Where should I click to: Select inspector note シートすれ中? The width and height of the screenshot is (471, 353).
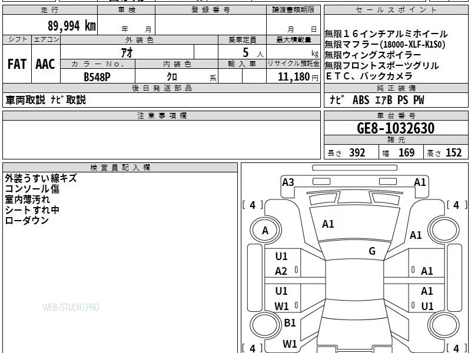tap(32, 210)
